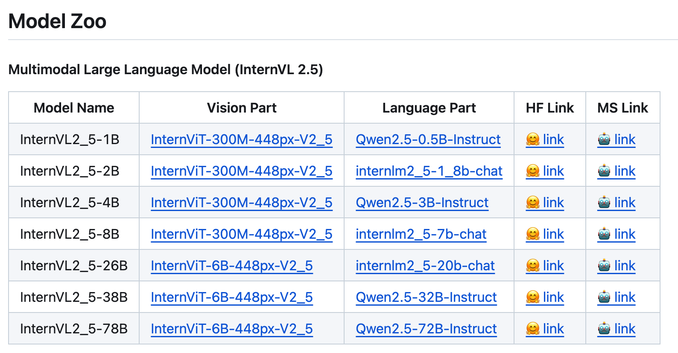This screenshot has height=353, width=678.
Task: Open the HF link for InternVL2_5-1B
Action: tap(545, 139)
